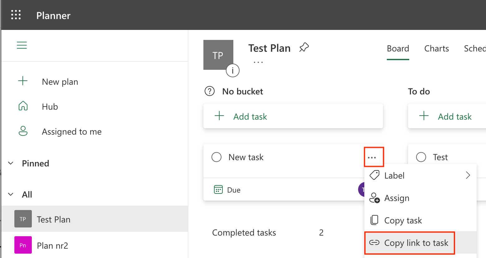
Task: Click the plus icon in the To do bucket
Action: point(424,116)
